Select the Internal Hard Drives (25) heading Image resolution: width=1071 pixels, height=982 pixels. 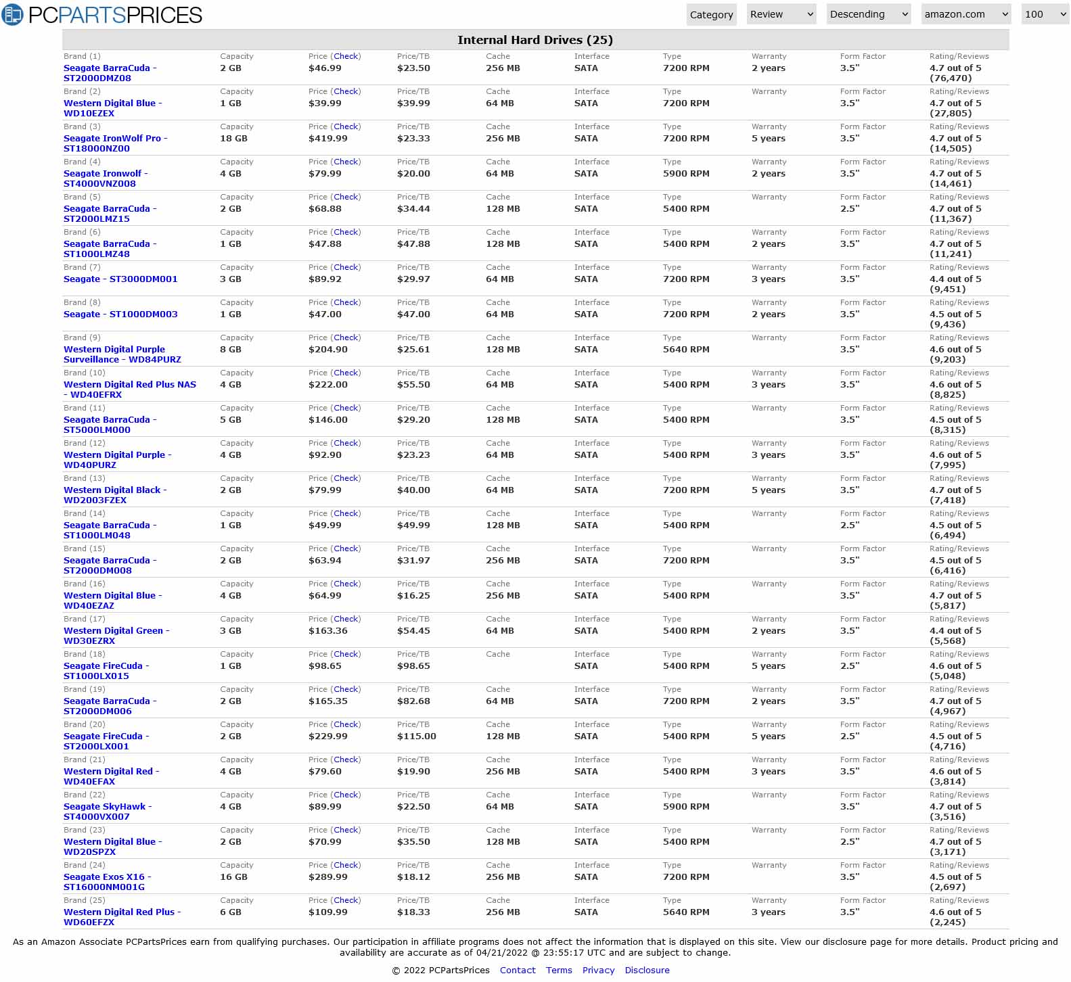[535, 40]
